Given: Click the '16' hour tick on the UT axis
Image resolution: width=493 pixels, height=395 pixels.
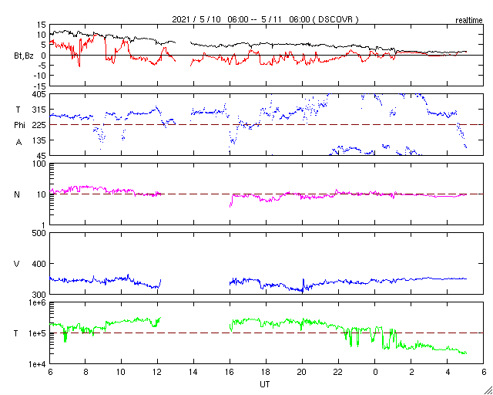Looking at the screenshot, I should pyautogui.click(x=230, y=372).
